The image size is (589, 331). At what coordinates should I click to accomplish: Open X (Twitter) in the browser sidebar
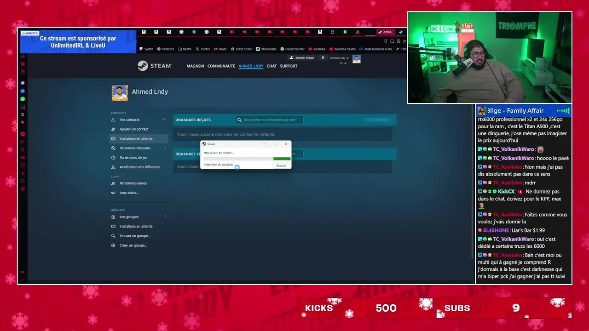[x=23, y=114]
